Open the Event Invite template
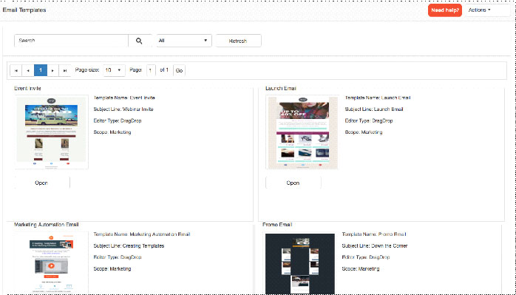Screen dimensions: 516x295 (41, 183)
